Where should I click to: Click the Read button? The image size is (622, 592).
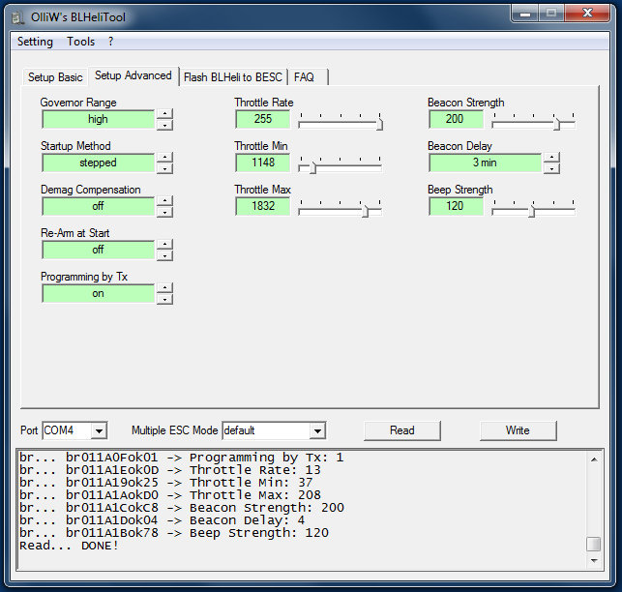tap(401, 430)
